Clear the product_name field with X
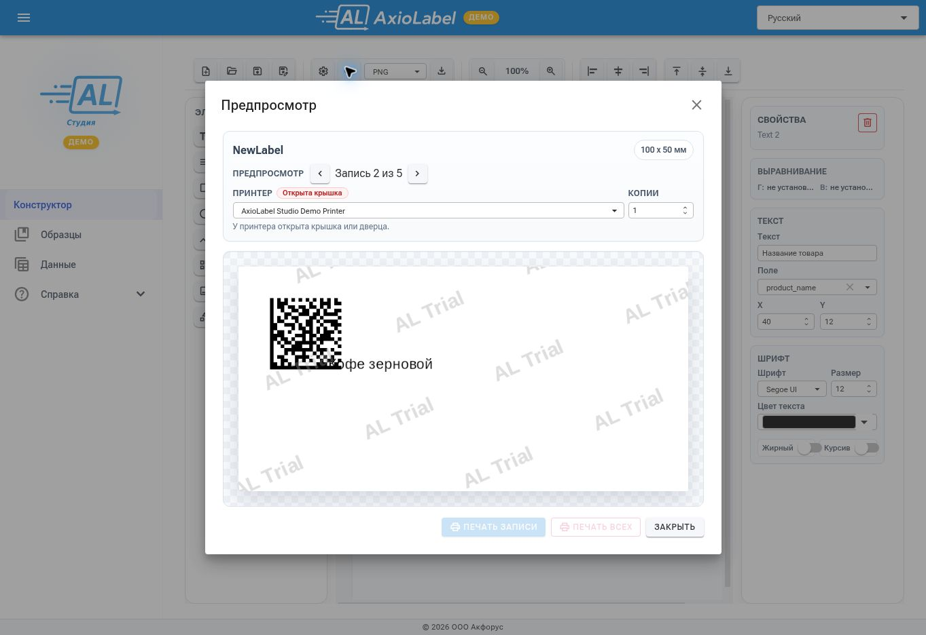The width and height of the screenshot is (926, 635). (850, 287)
